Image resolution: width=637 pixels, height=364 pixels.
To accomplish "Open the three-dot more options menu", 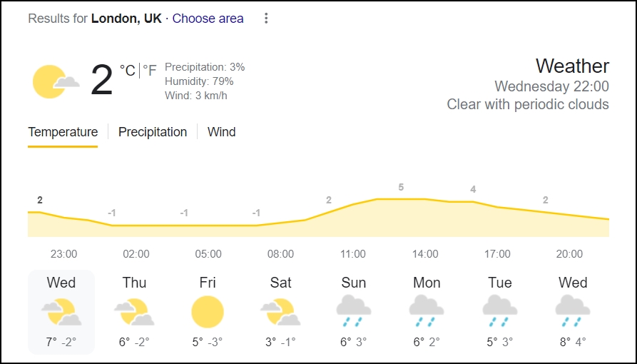I will tap(266, 19).
